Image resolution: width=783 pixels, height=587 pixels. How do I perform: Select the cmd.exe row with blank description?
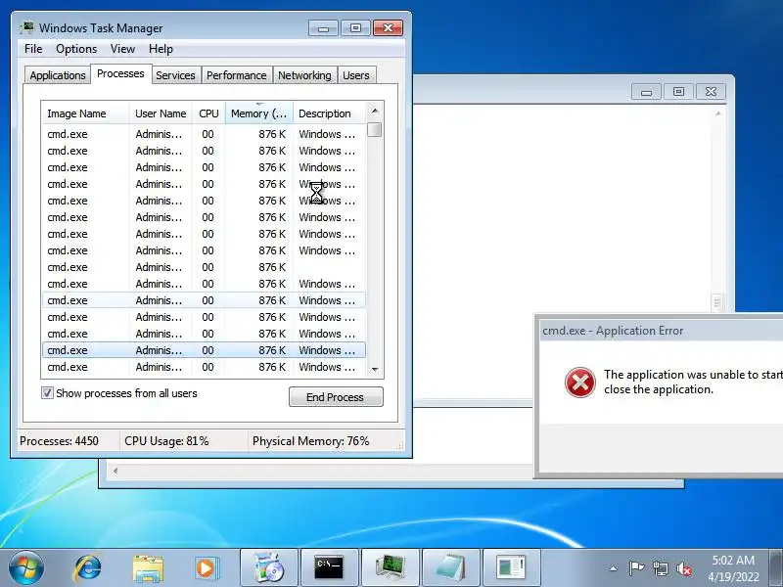[205, 267]
